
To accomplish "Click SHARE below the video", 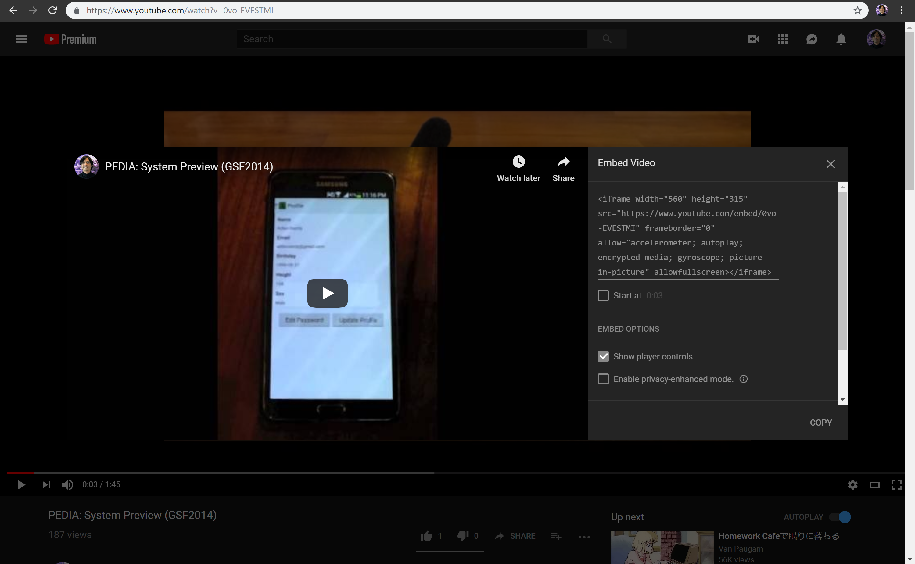I will pyautogui.click(x=515, y=536).
